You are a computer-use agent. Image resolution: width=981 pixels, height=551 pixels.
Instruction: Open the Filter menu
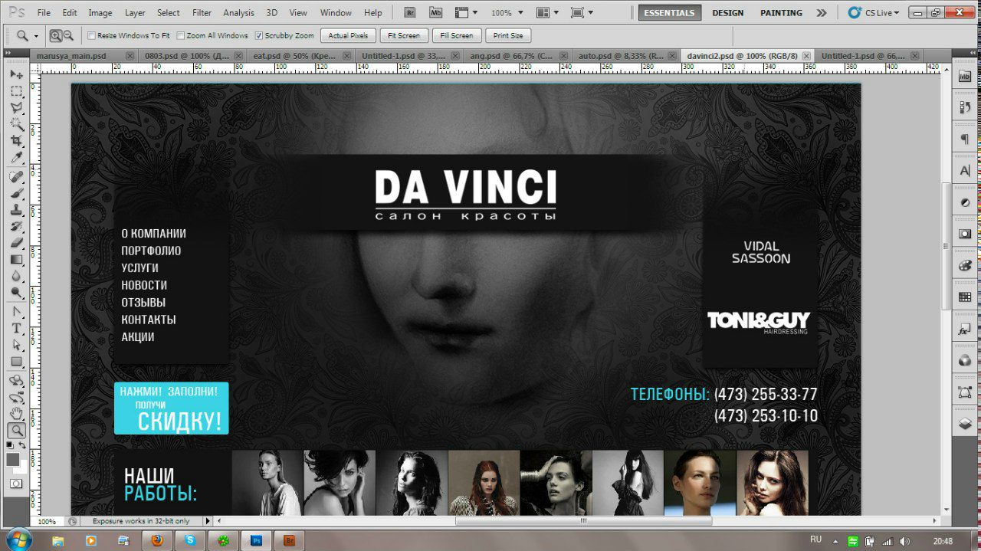click(202, 13)
